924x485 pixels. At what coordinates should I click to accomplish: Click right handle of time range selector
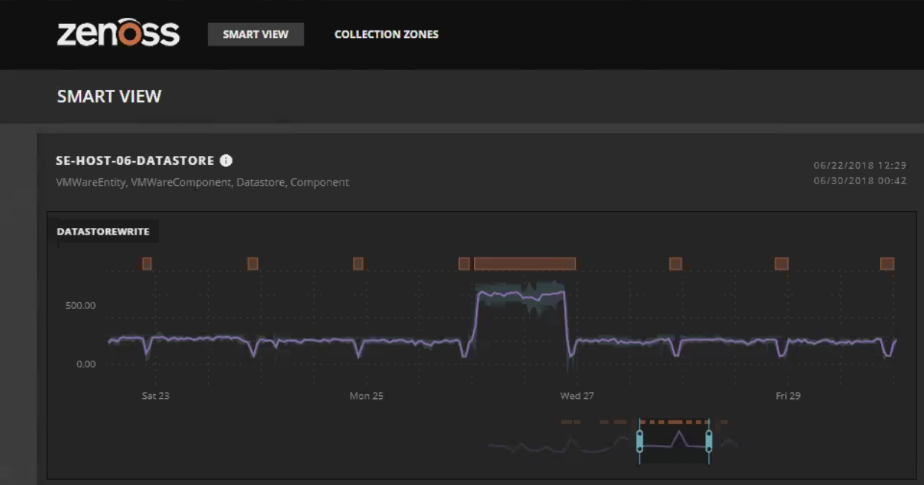click(709, 441)
